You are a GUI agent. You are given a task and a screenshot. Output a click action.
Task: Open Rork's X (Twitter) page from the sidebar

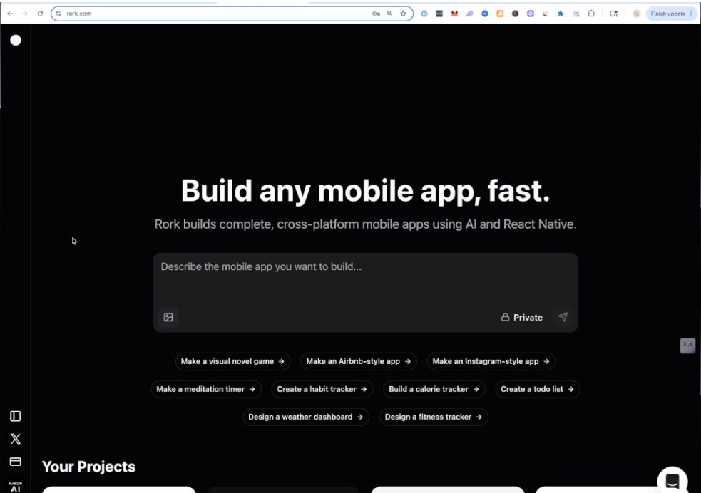(x=15, y=439)
